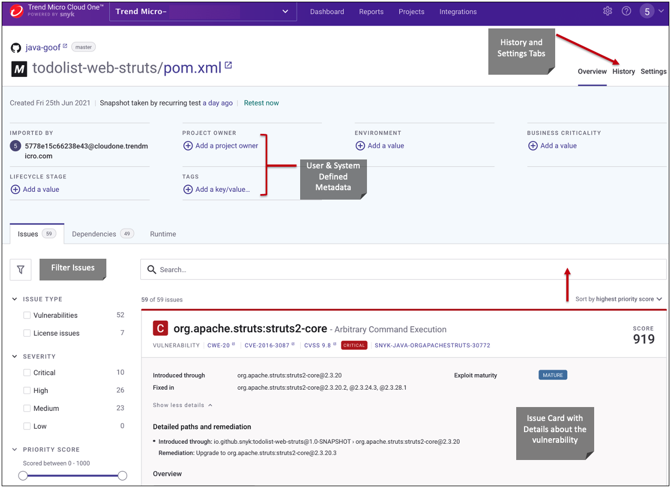The image size is (671, 489).
Task: Click external icon next to CWE-20
Action: pos(233,345)
